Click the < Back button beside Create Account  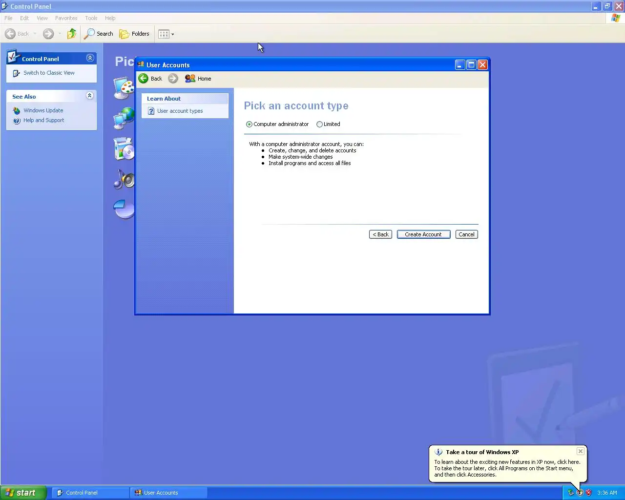(380, 234)
